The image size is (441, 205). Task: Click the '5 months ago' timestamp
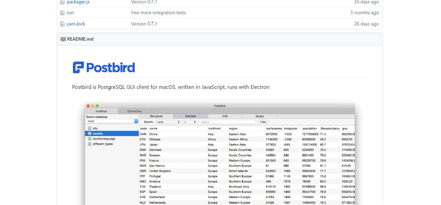pyautogui.click(x=365, y=13)
